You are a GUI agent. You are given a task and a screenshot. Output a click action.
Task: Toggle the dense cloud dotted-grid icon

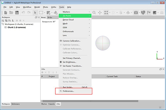point(113,13)
